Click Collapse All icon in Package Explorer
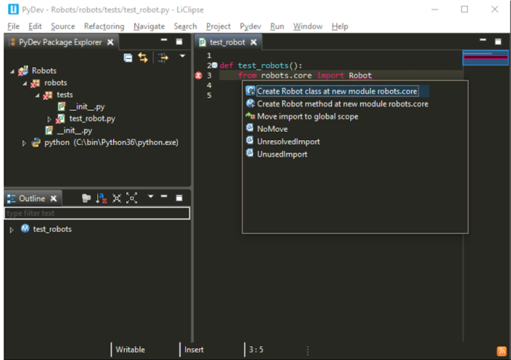 pos(128,57)
